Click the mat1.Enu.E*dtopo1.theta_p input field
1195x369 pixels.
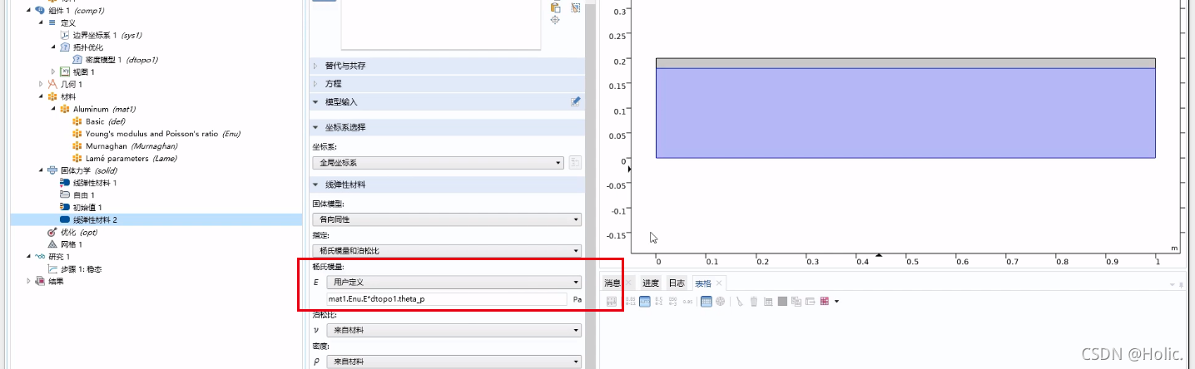(446, 298)
